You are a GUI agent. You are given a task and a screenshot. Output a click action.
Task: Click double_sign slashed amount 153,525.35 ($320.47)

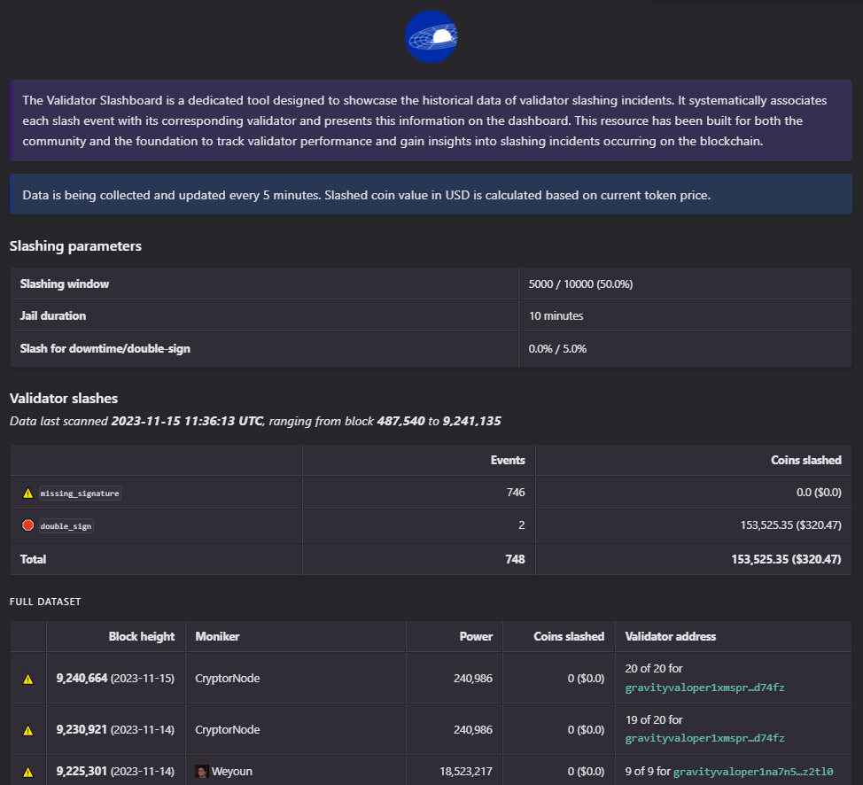(x=790, y=525)
